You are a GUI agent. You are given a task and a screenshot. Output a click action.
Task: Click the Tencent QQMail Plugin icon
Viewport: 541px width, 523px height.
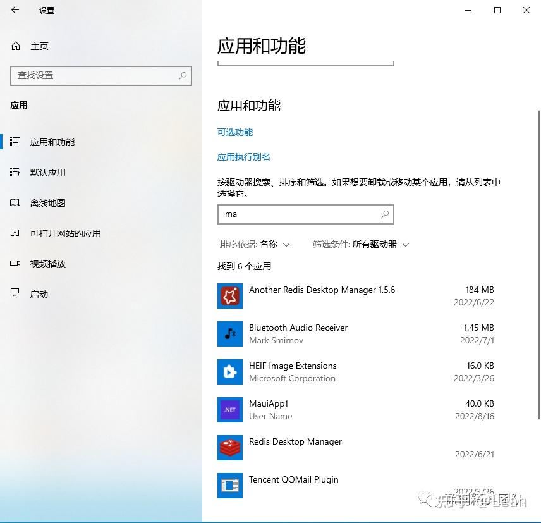229,486
